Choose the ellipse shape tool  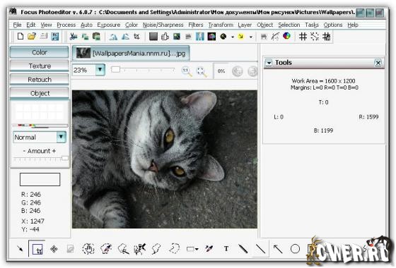(x=295, y=249)
